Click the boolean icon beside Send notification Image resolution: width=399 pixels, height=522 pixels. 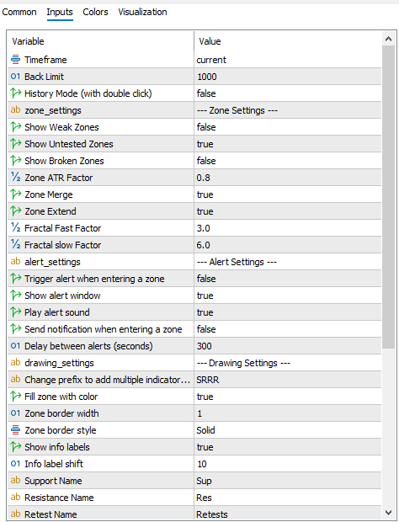(x=16, y=329)
